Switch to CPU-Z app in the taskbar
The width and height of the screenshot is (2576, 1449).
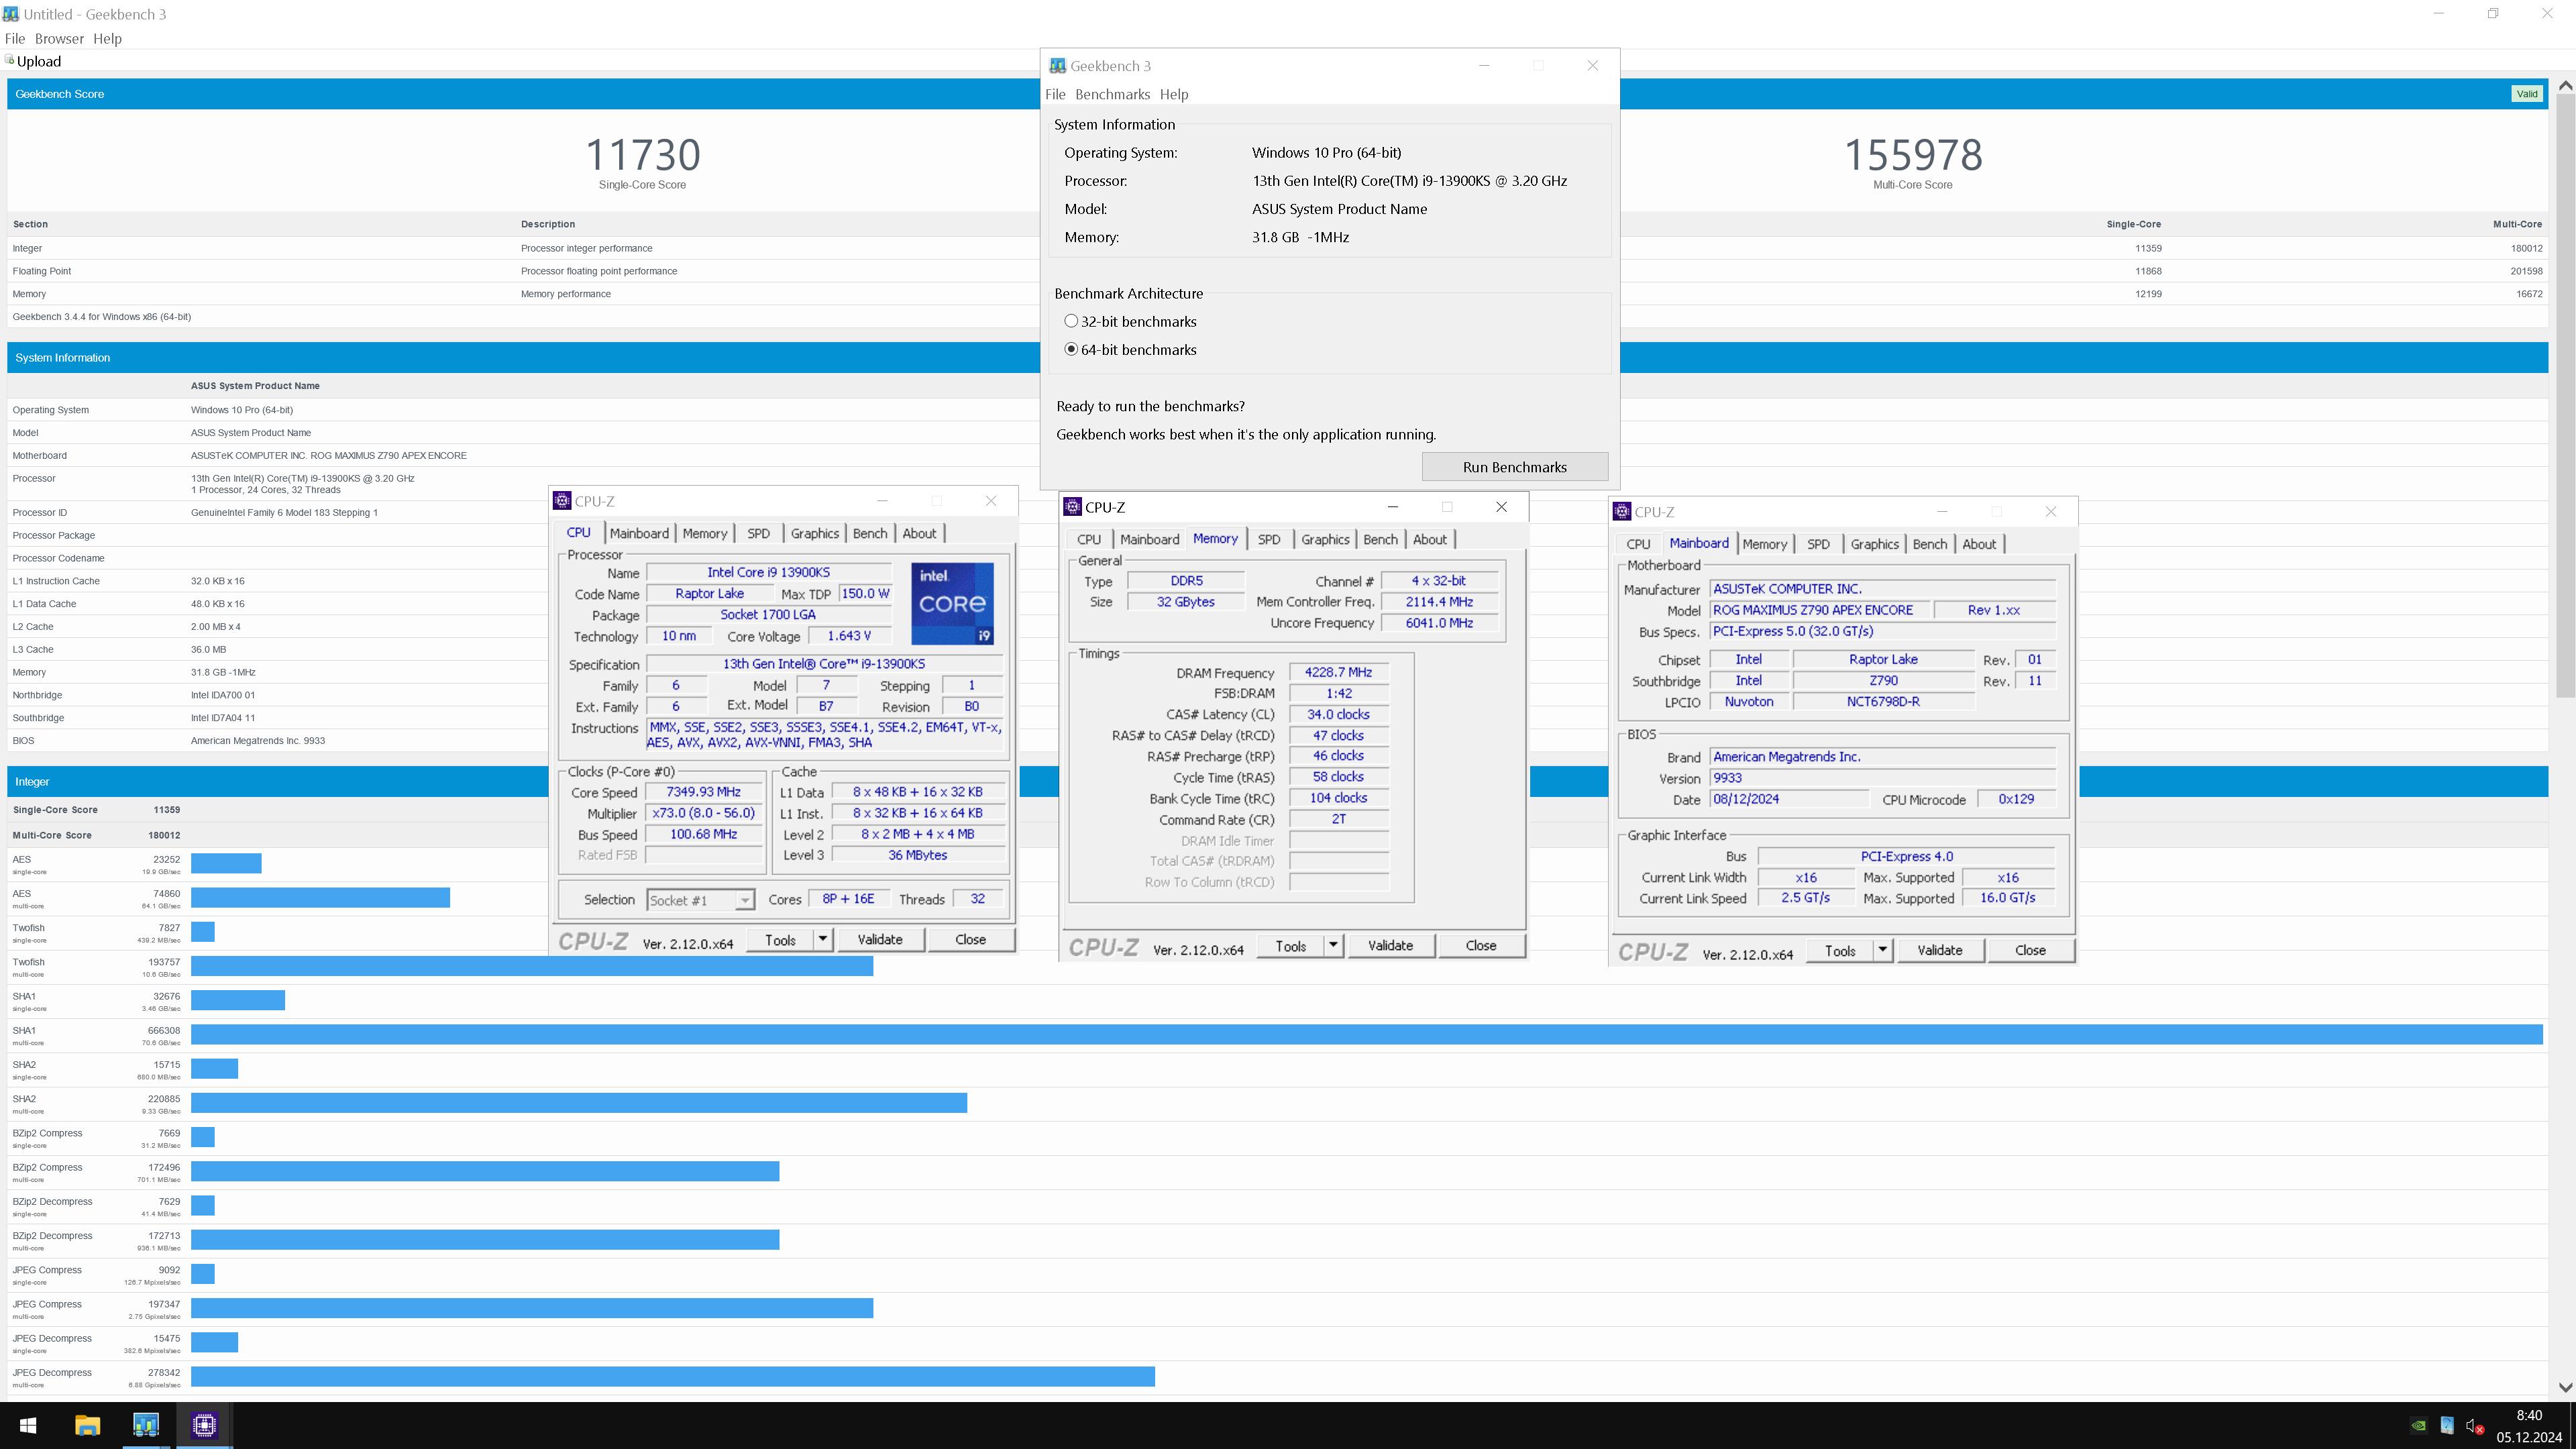click(x=204, y=1425)
